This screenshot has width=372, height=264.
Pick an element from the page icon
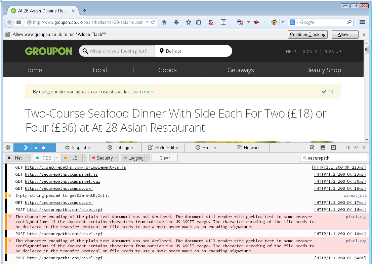click(x=312, y=147)
